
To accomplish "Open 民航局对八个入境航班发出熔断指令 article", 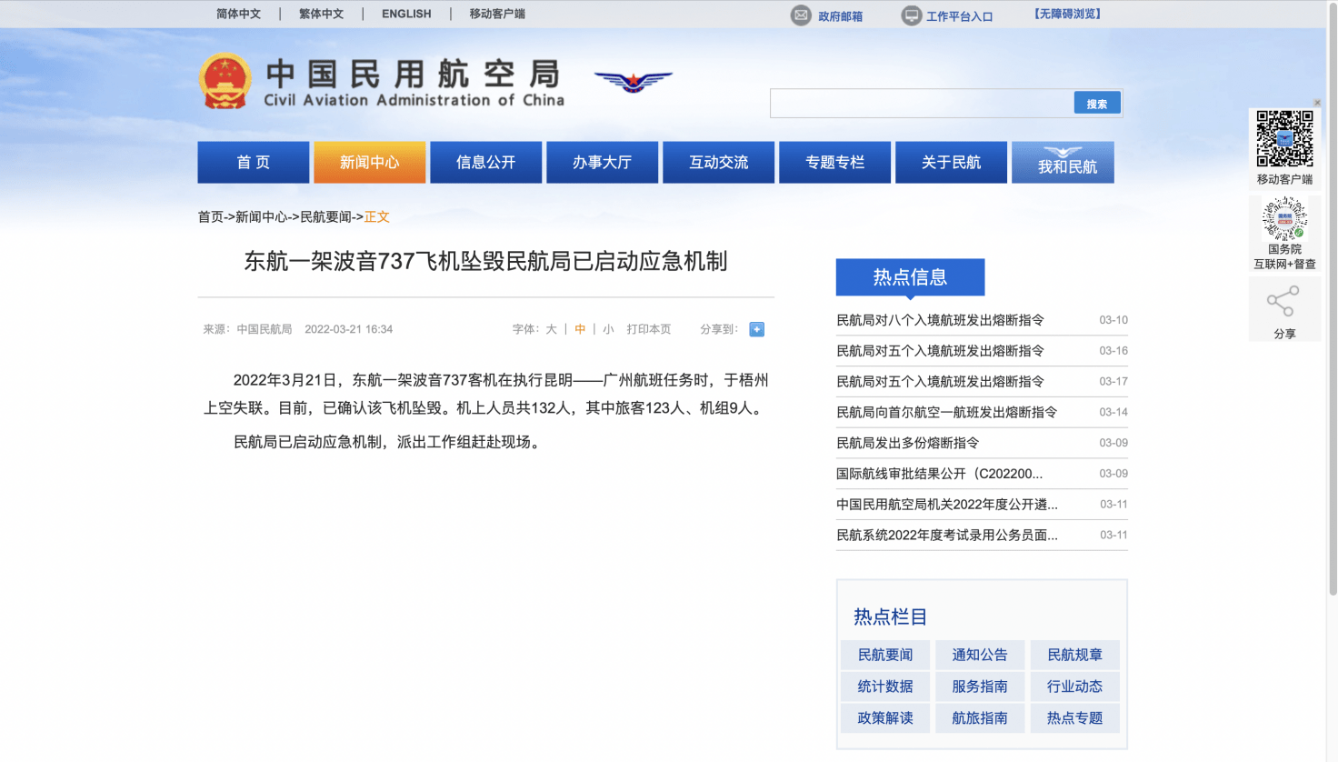I will tap(940, 320).
